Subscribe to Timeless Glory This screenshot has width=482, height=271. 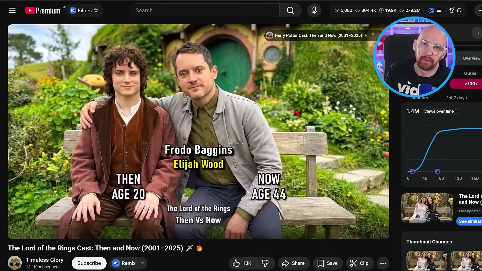89,263
